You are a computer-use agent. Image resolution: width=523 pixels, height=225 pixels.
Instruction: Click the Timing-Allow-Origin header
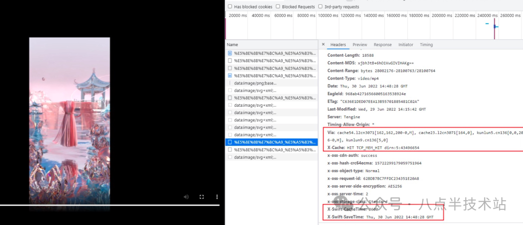(351, 125)
